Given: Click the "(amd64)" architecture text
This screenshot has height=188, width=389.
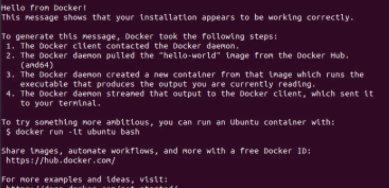Looking at the screenshot, I should (x=37, y=65).
